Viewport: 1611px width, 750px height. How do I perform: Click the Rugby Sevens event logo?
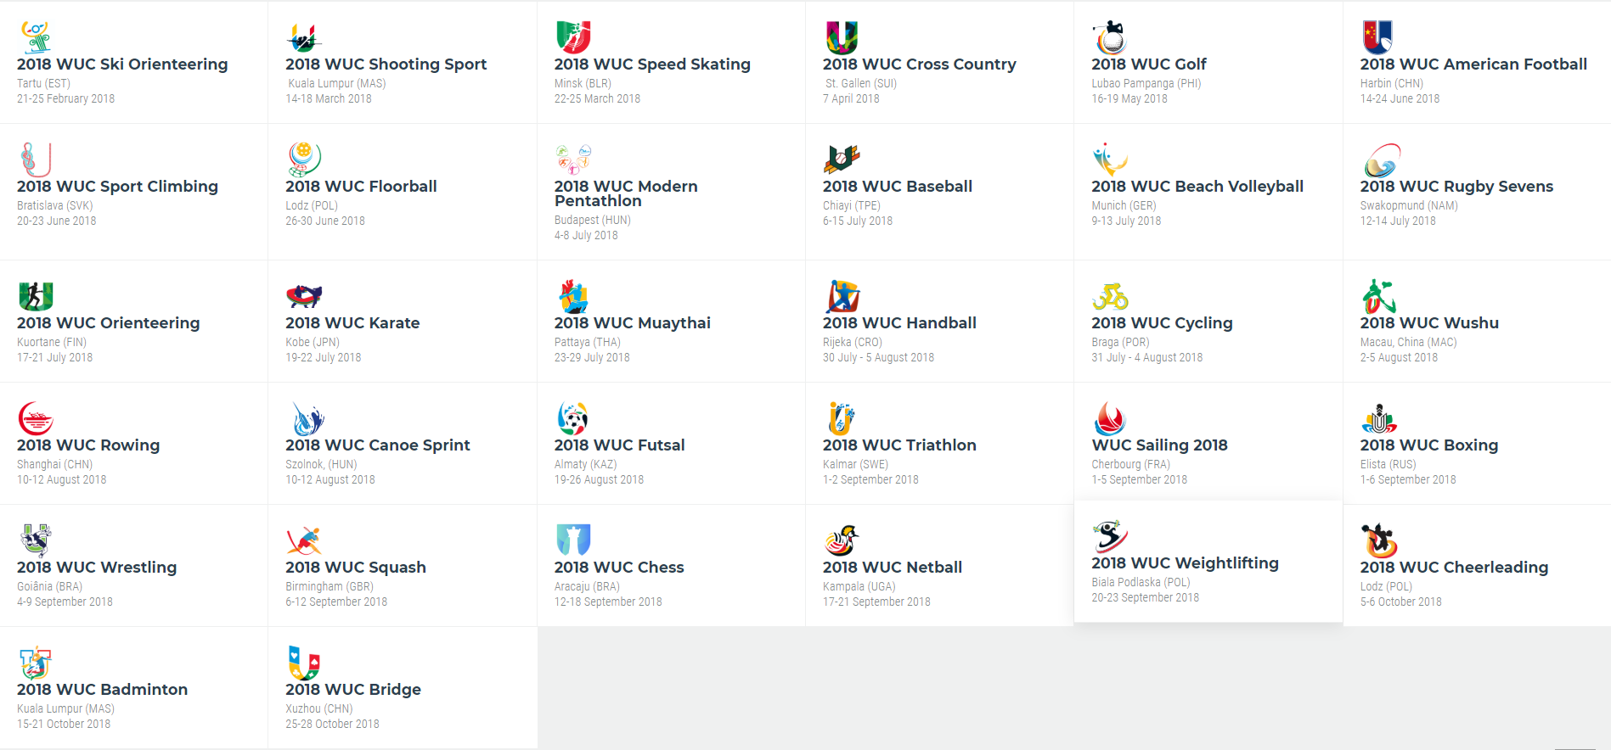point(1382,160)
